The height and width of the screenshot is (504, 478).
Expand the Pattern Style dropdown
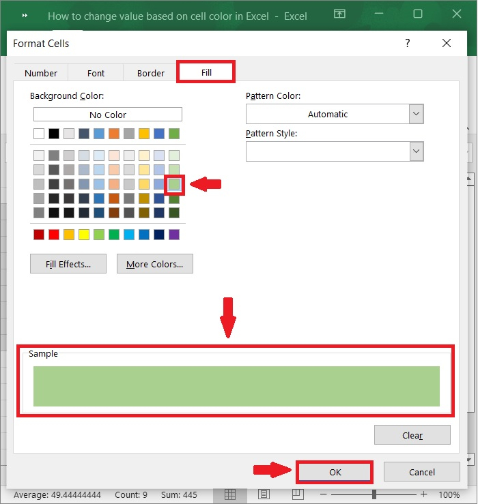416,151
